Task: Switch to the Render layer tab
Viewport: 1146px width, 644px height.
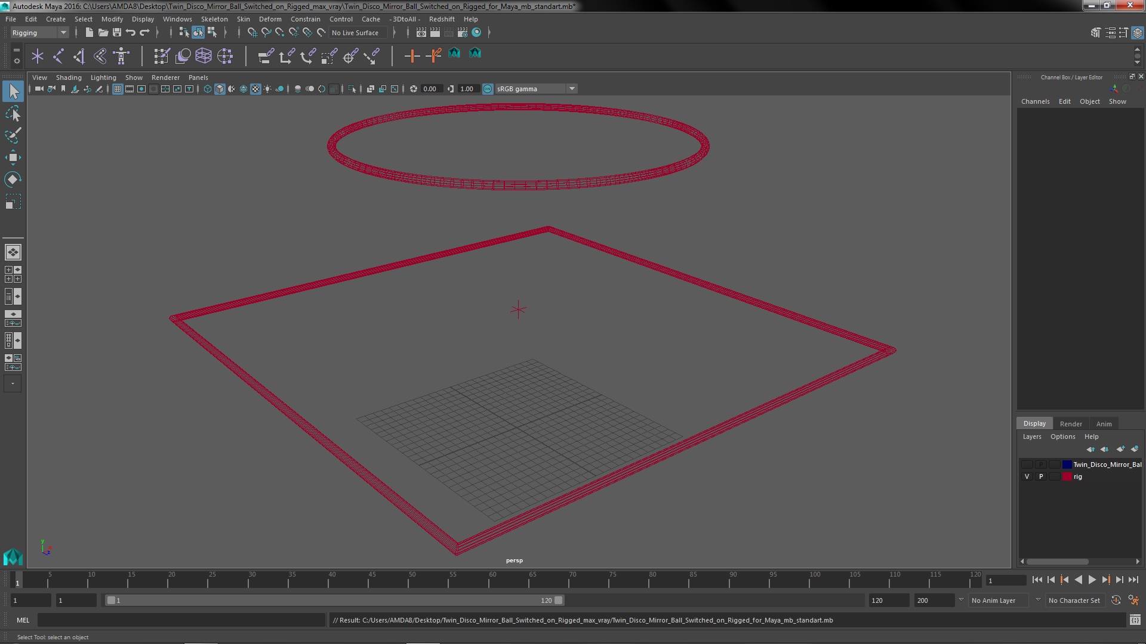Action: (1071, 424)
